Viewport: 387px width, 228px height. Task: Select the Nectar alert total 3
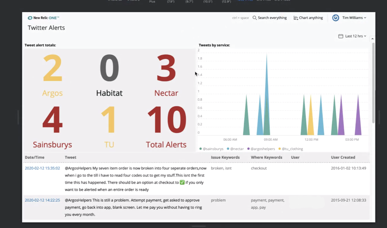[x=166, y=68]
